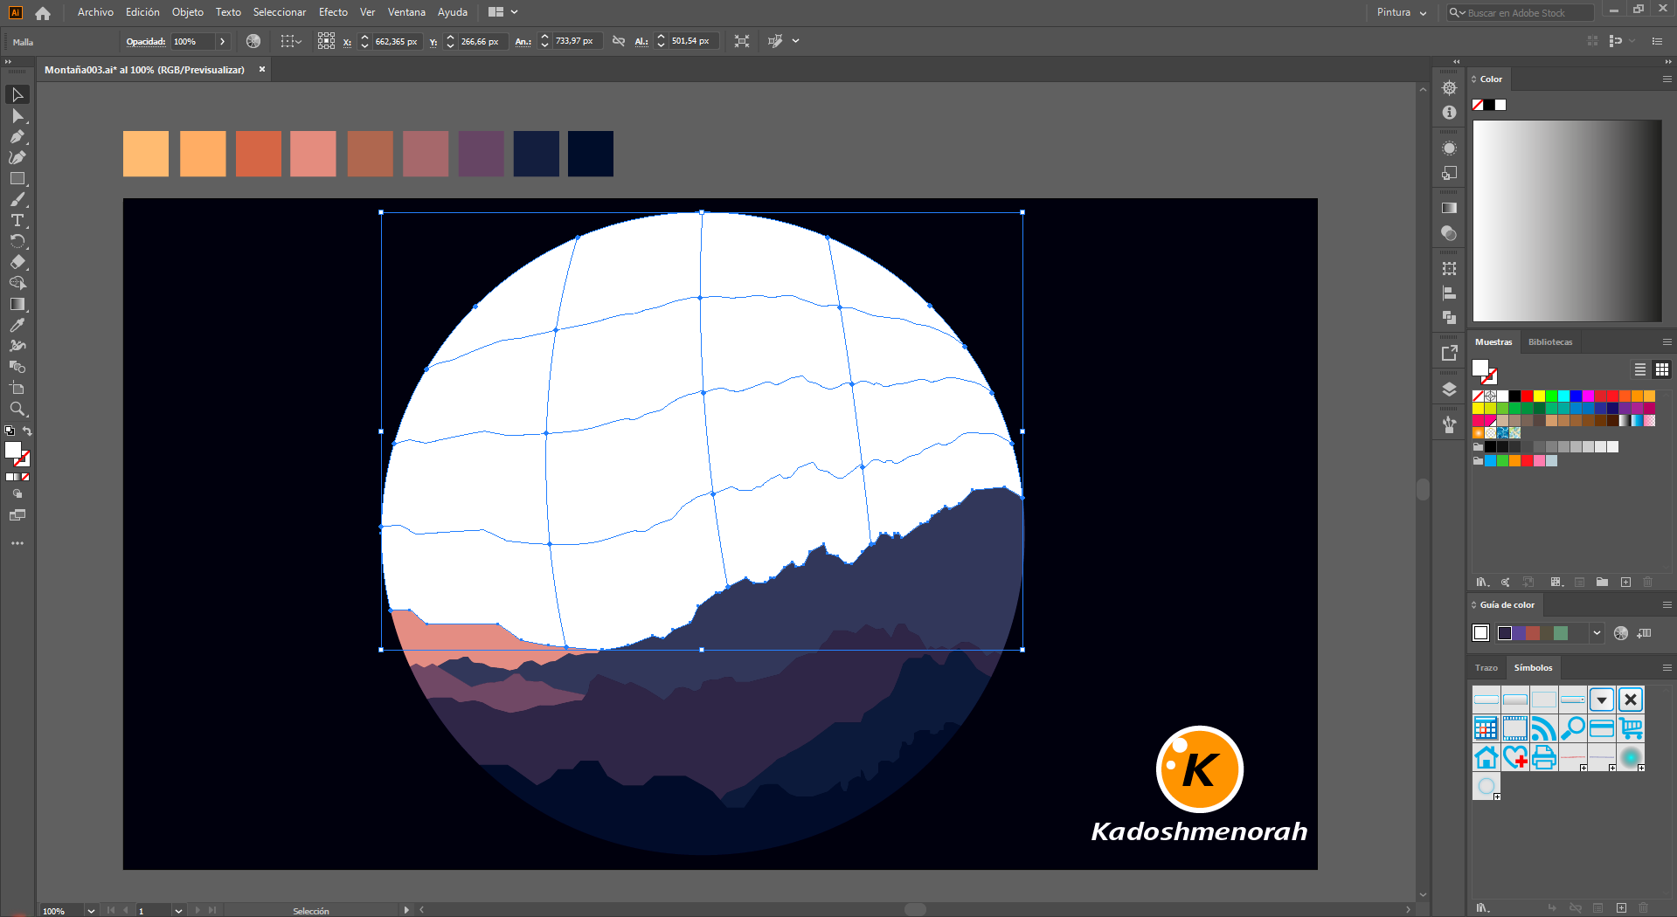Pick the light orange canvas swatch
Screen dimensions: 1677x917
[146, 154]
